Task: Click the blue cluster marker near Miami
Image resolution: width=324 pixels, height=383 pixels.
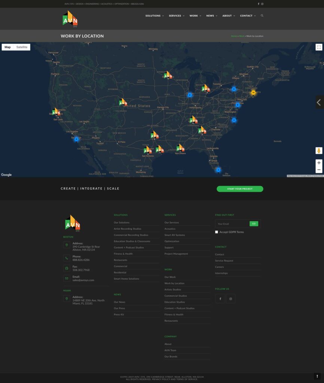Action: pyautogui.click(x=218, y=170)
